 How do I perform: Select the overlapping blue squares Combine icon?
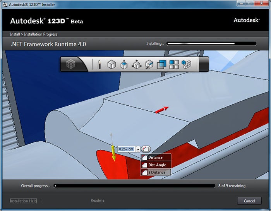tap(161, 64)
